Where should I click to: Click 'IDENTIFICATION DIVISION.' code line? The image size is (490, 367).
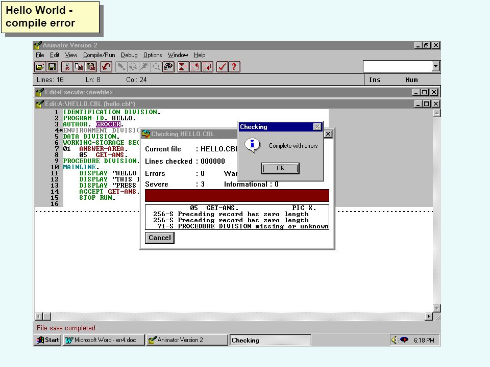tap(112, 112)
